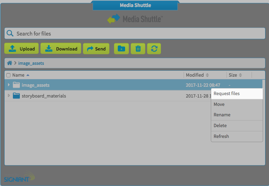Choose Request files from context menu
This screenshot has height=186, width=269.
(x=237, y=94)
